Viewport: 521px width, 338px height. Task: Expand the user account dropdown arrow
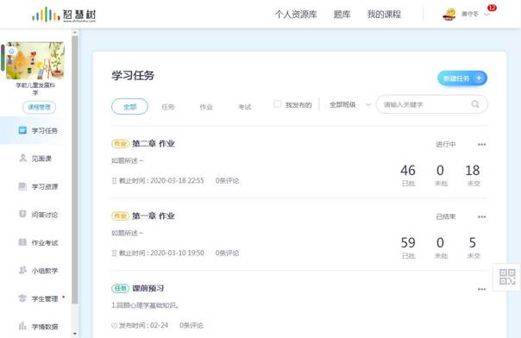(x=486, y=15)
